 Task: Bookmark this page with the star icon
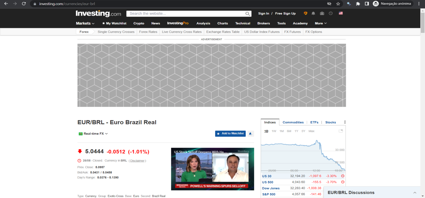click(x=338, y=4)
